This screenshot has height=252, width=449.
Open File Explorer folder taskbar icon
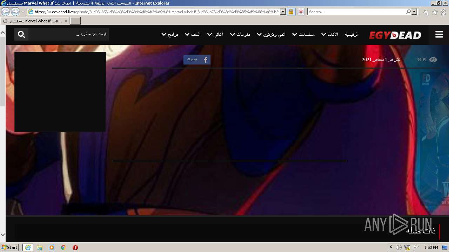click(40, 247)
